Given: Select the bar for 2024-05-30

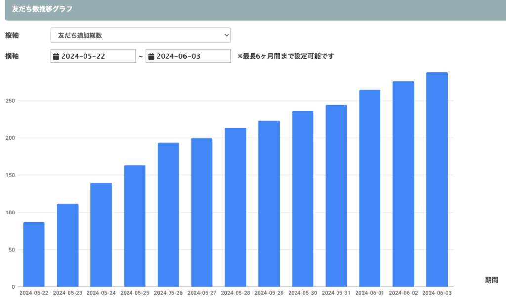Looking at the screenshot, I should (x=302, y=199).
